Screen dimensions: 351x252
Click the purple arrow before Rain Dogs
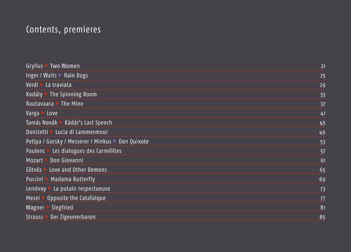click(61, 75)
